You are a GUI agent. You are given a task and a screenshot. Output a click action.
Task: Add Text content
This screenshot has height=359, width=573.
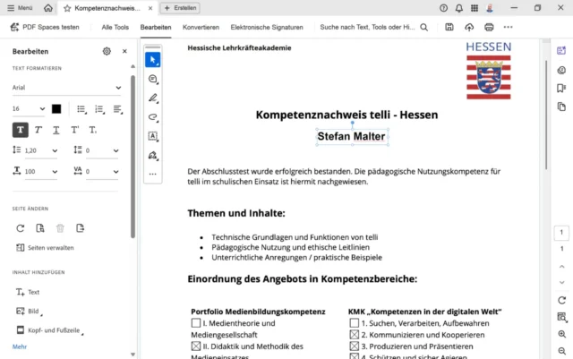point(28,292)
